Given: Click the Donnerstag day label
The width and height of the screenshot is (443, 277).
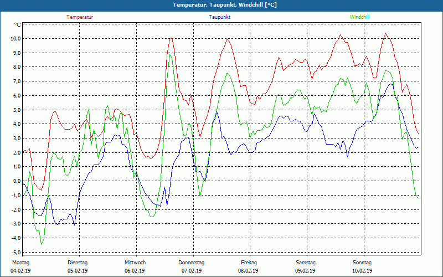Looking at the screenshot, I should pos(191,263).
